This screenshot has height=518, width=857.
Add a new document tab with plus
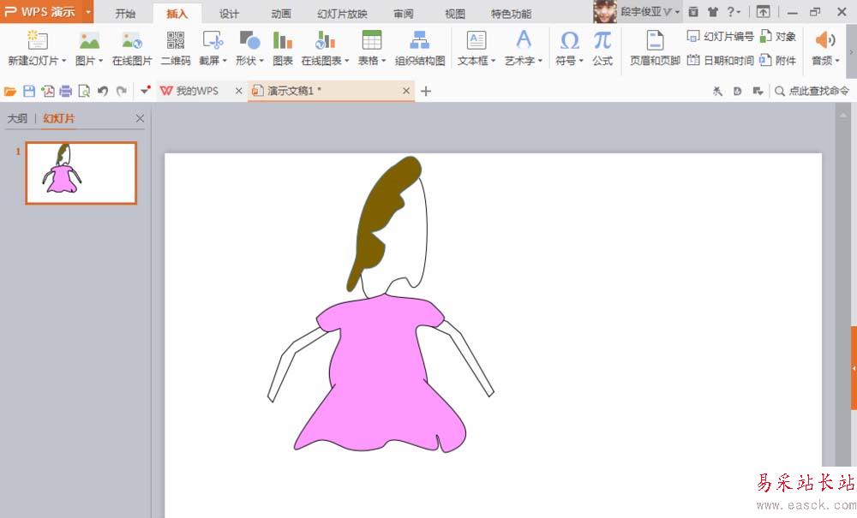(x=426, y=91)
